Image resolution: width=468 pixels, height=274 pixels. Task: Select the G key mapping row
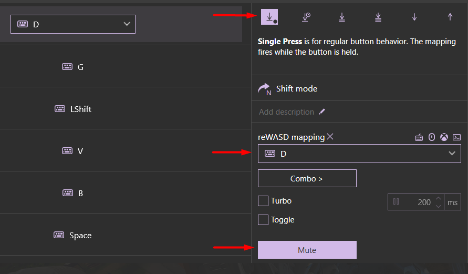[126, 66]
